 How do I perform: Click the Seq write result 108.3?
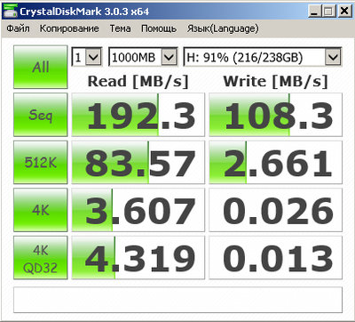pyautogui.click(x=276, y=115)
